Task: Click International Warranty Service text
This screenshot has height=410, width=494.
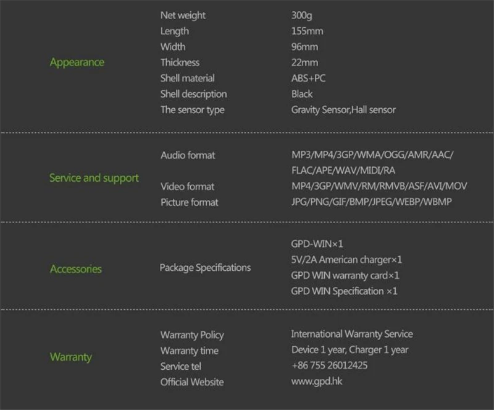Action: [x=352, y=334]
